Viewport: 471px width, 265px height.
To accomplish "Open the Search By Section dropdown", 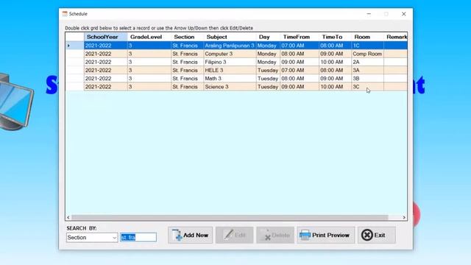I will (x=92, y=237).
